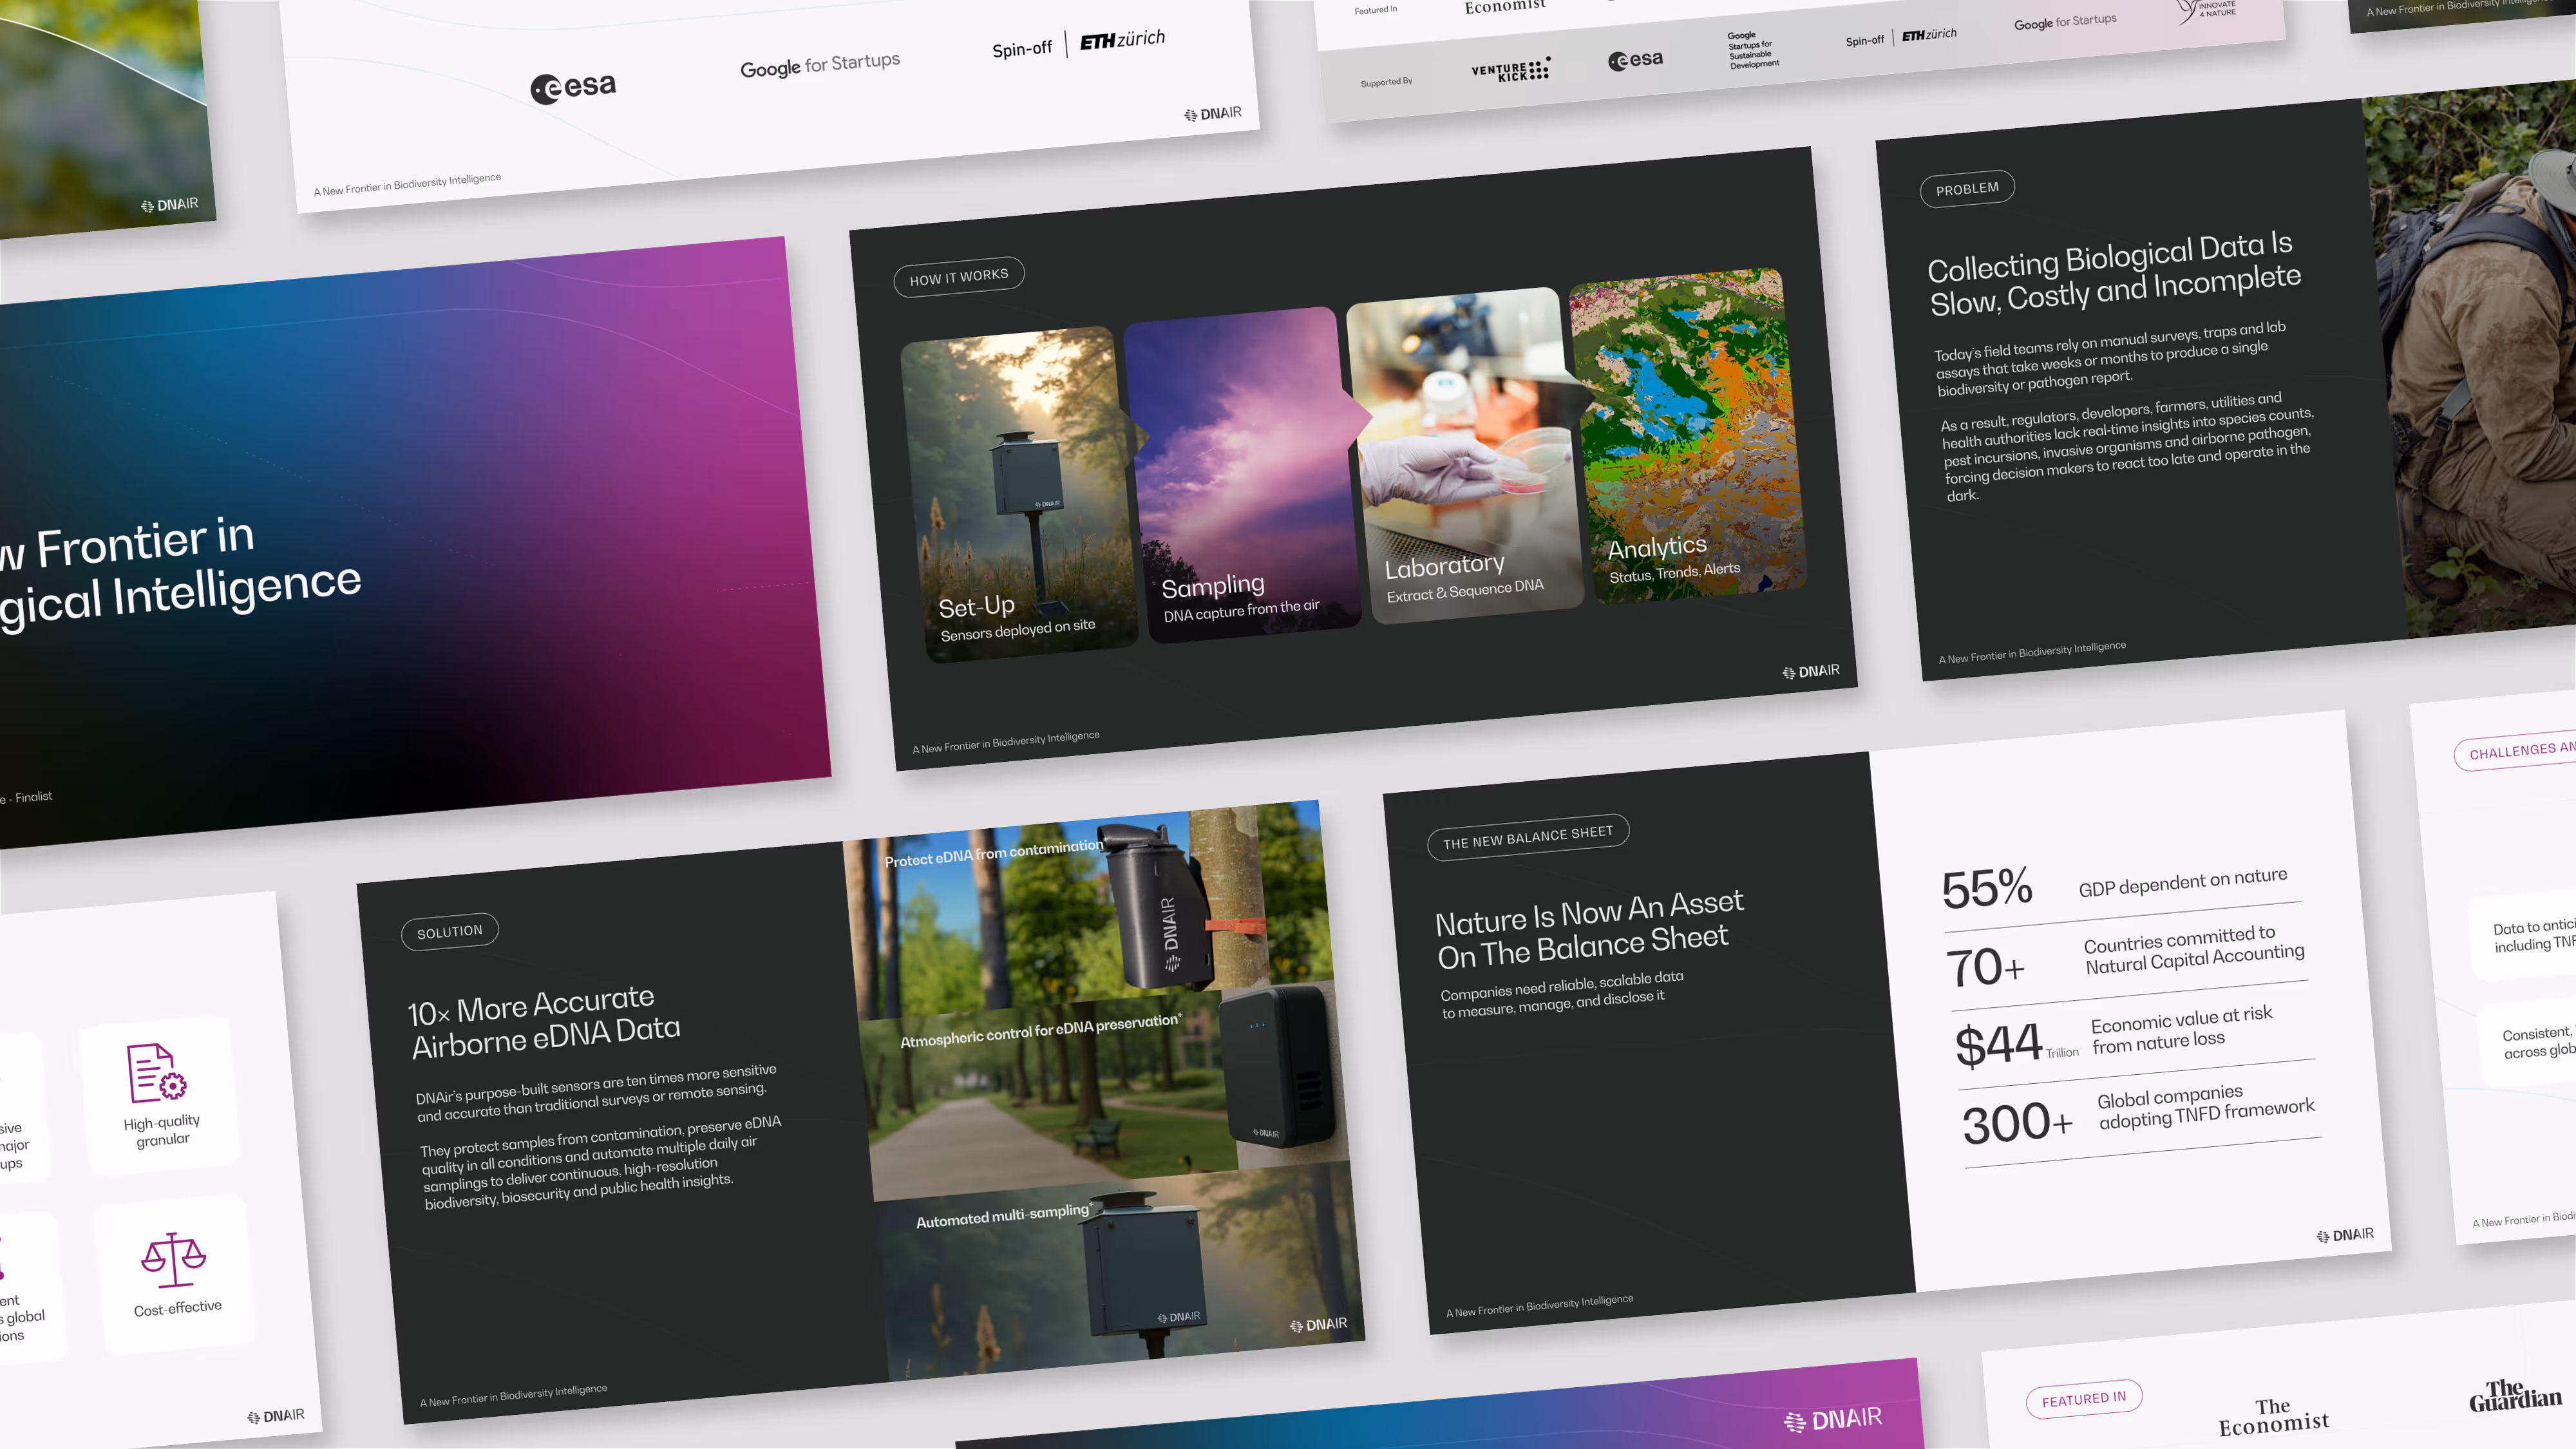Click The Economist logo near the FEATURED IN label
Screen dimensions: 2576x1449
[x=2273, y=1416]
